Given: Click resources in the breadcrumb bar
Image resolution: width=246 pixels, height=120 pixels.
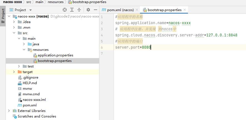Looking at the screenshot, I should point(56,2).
